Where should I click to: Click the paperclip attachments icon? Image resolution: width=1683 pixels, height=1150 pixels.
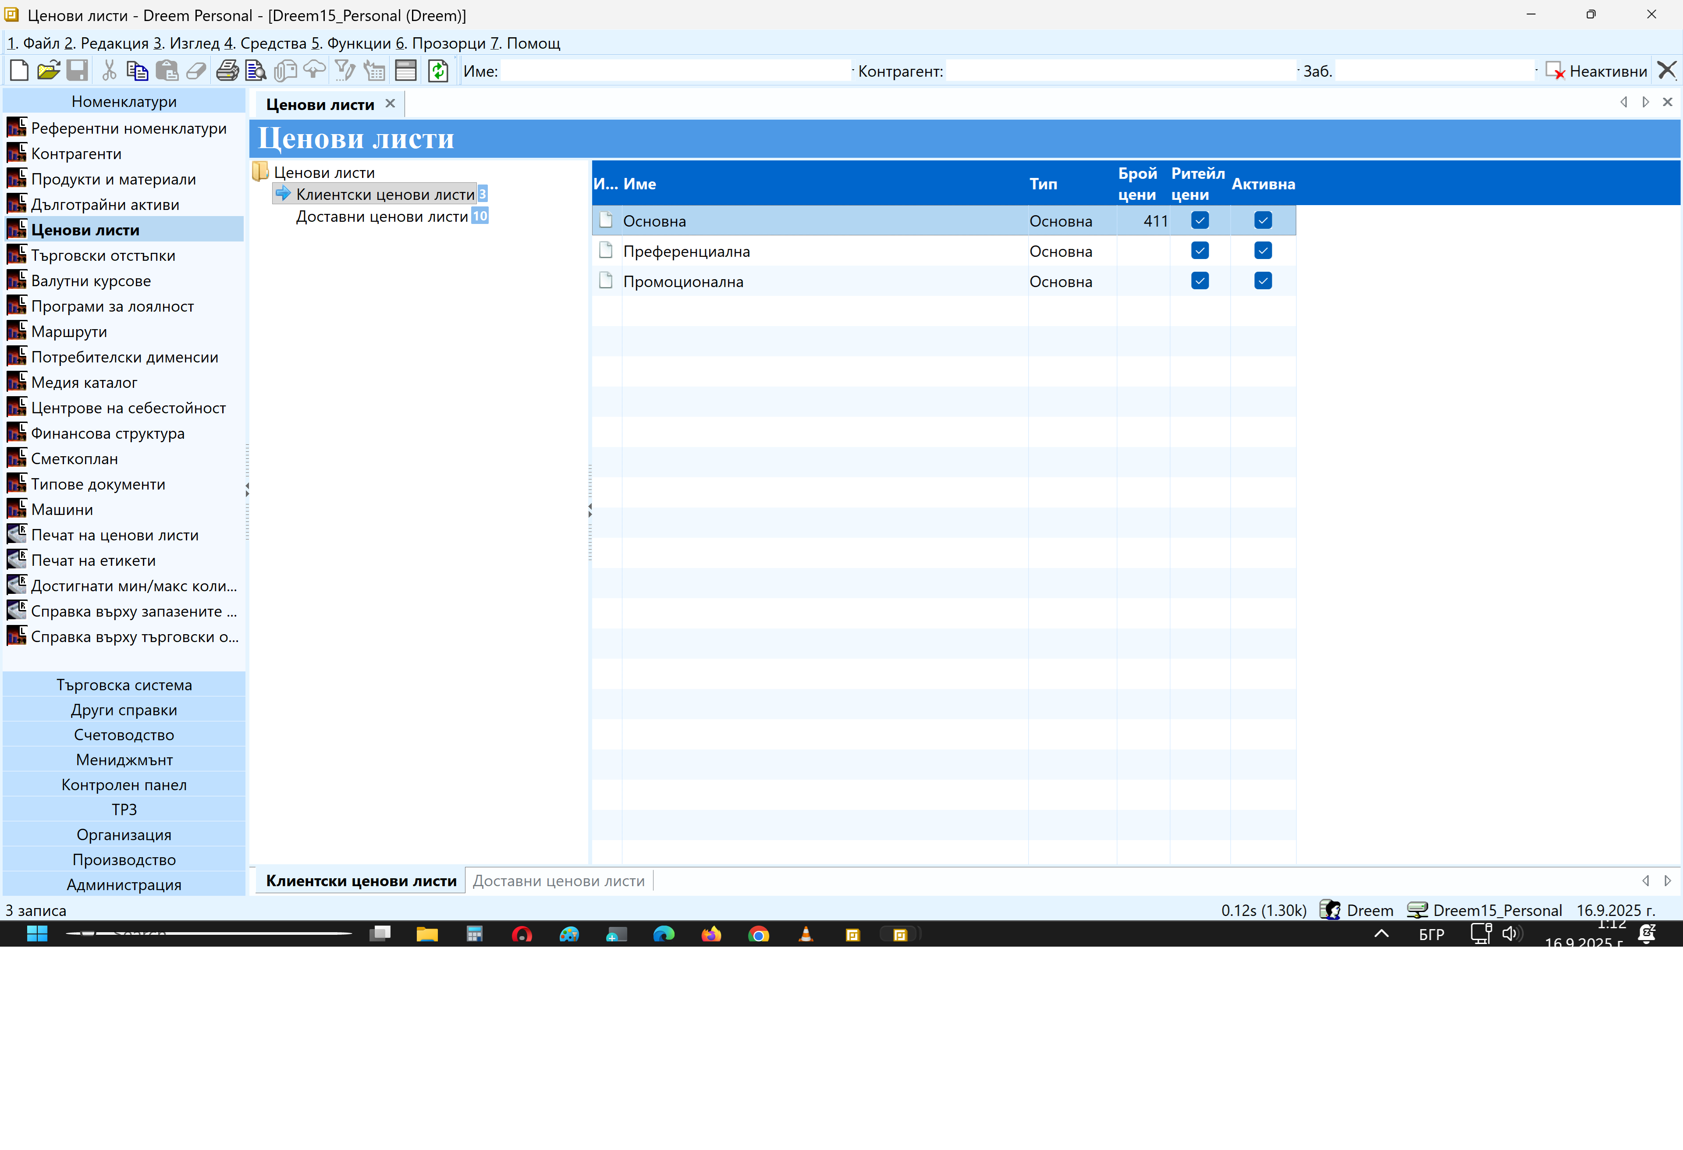pyautogui.click(x=285, y=71)
